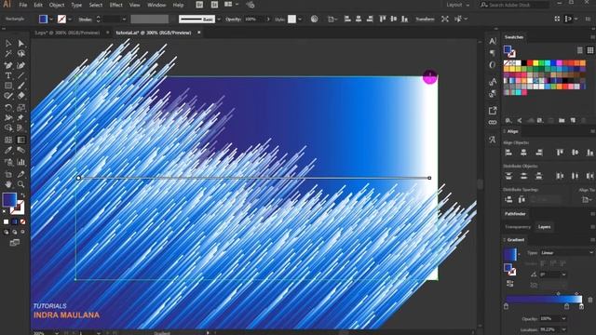Choose the Paintbrush tool
The height and width of the screenshot is (335, 596).
coord(20,86)
